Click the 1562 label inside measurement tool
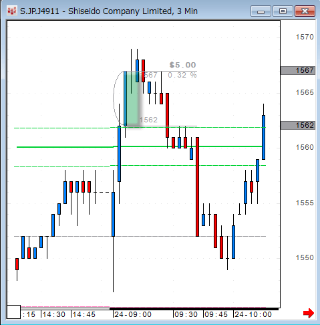 pos(148,120)
